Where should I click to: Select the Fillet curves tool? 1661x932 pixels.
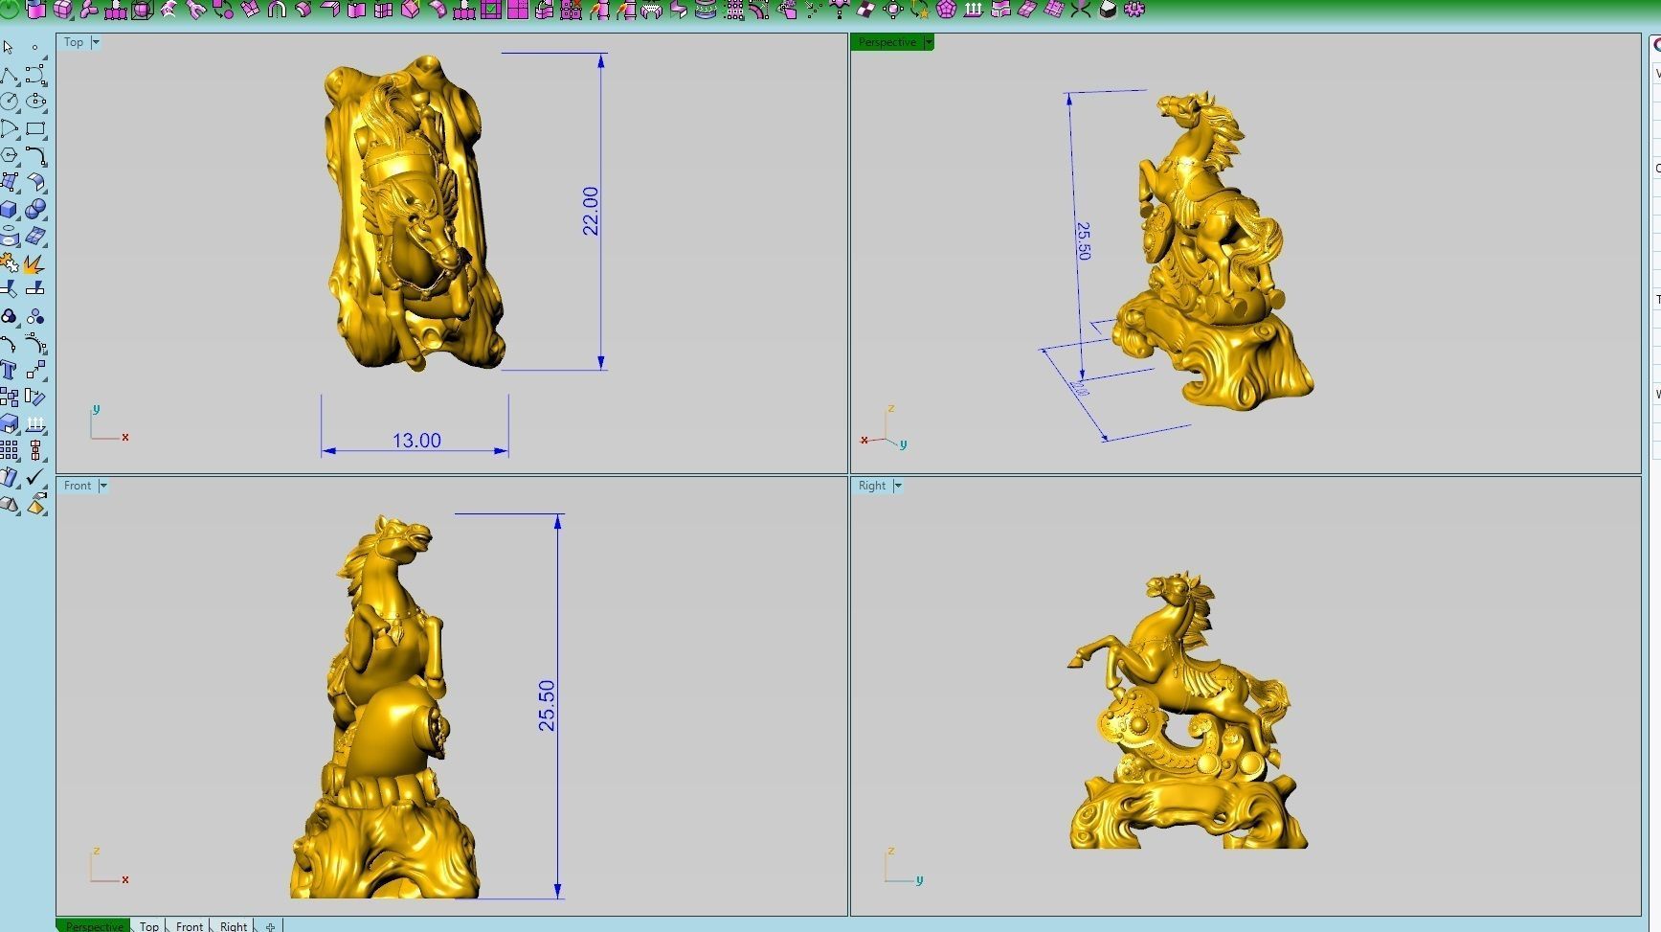click(x=35, y=155)
